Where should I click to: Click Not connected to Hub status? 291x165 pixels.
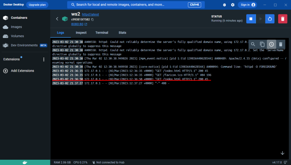pos(108,163)
